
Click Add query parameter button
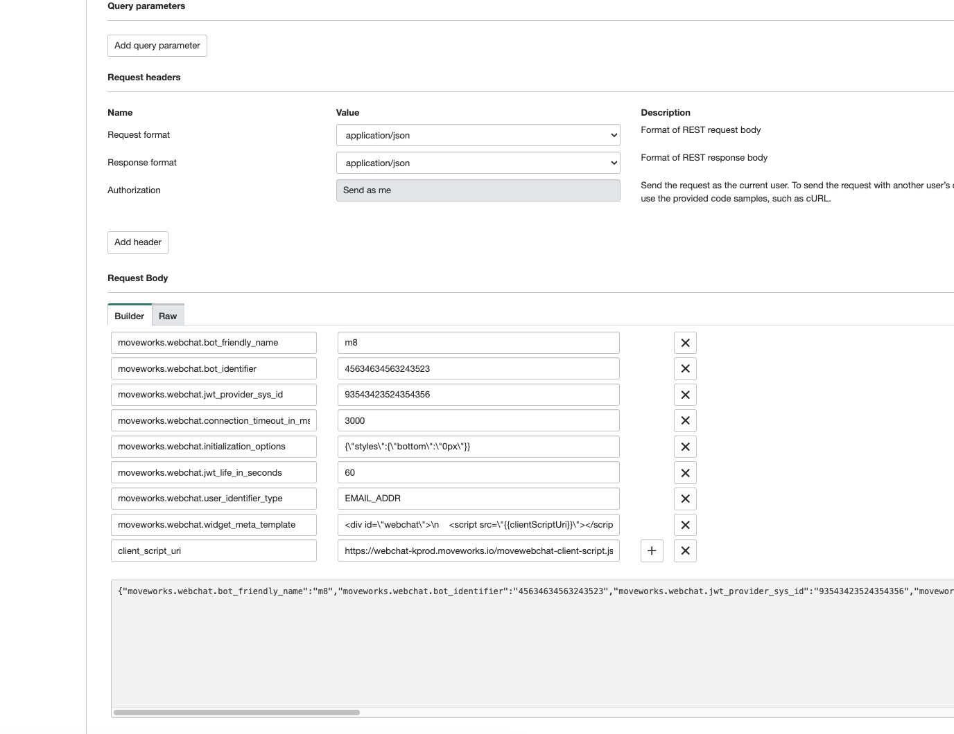click(157, 46)
